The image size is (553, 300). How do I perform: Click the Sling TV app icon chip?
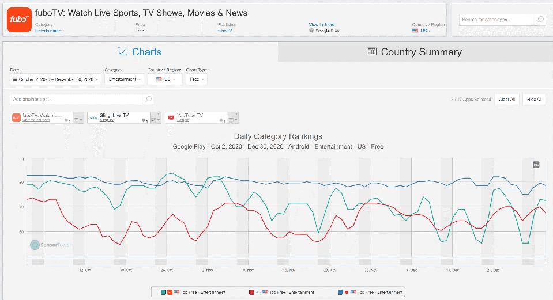pyautogui.click(x=93, y=117)
